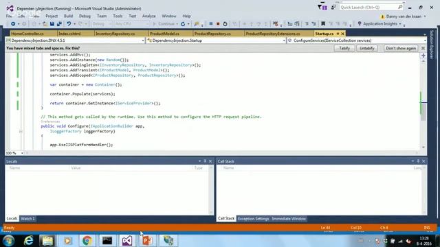
Task: Click the Save icon in toolbar
Action: pyautogui.click(x=52, y=24)
